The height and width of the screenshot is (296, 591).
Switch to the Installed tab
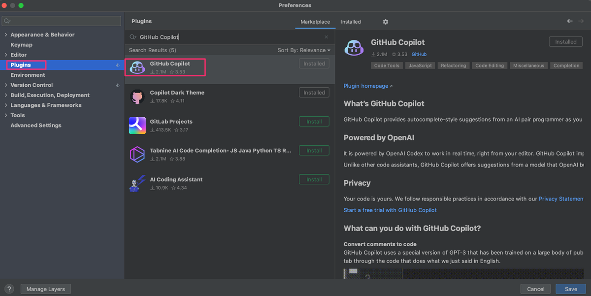[351, 22]
